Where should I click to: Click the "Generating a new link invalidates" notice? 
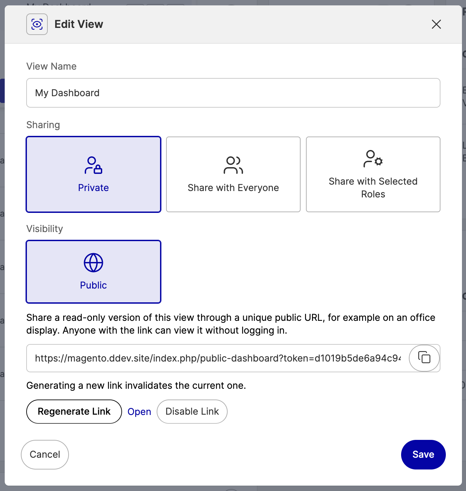pyautogui.click(x=136, y=385)
